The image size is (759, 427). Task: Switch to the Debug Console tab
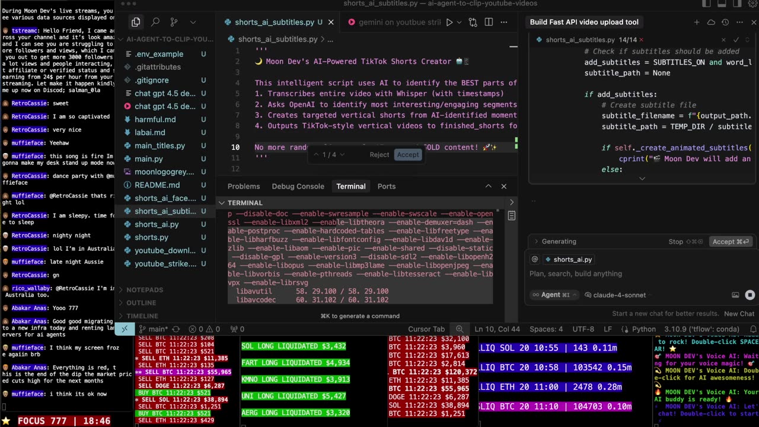(x=298, y=186)
